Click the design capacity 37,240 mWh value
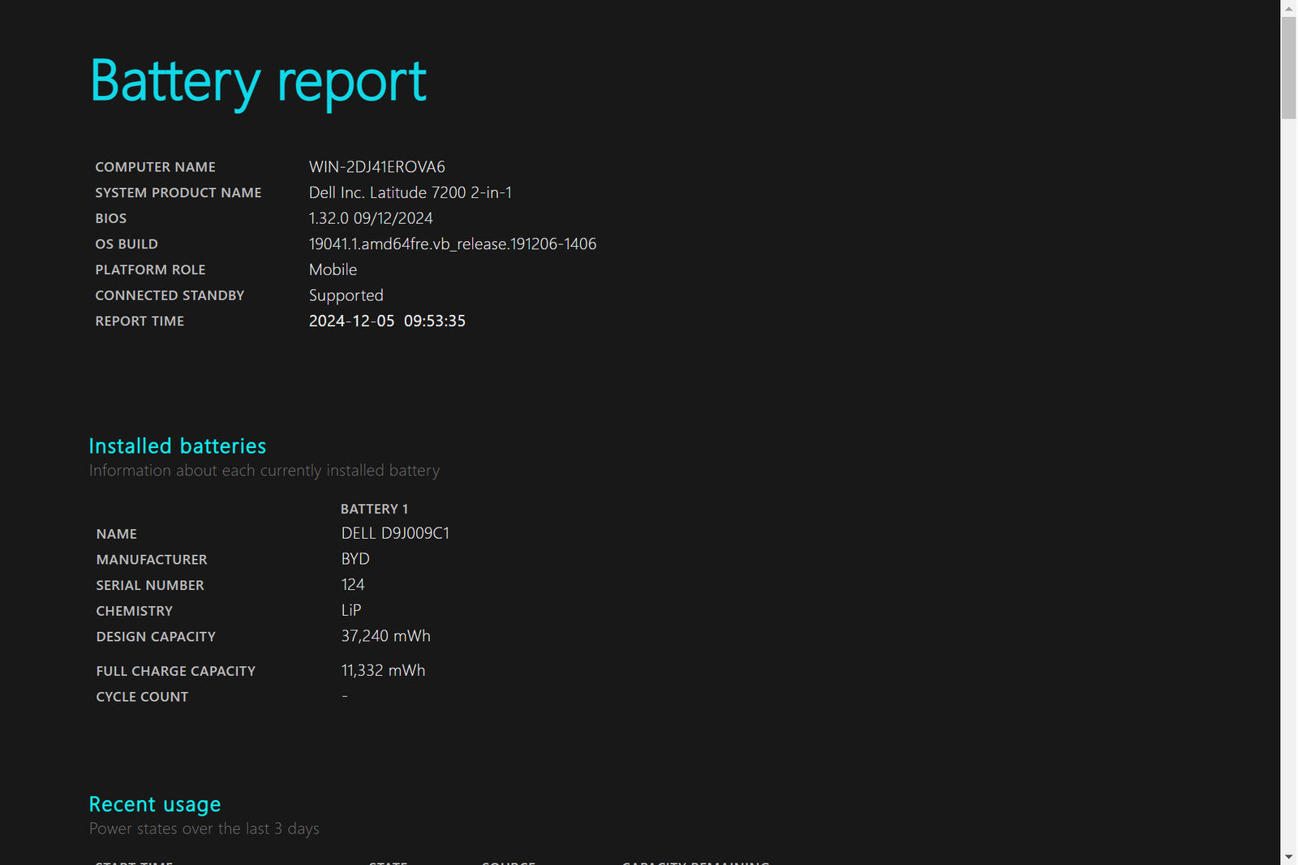Image resolution: width=1298 pixels, height=865 pixels. coord(385,636)
